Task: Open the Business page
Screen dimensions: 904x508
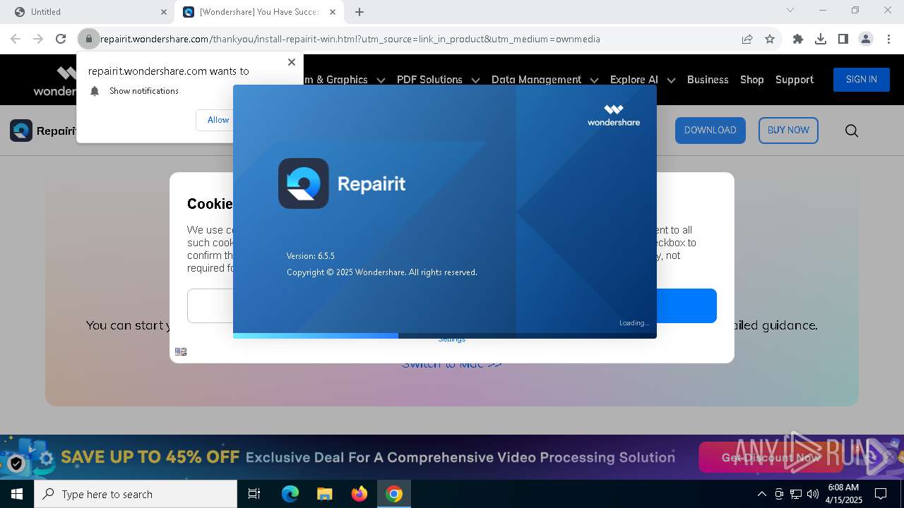Action: point(708,80)
